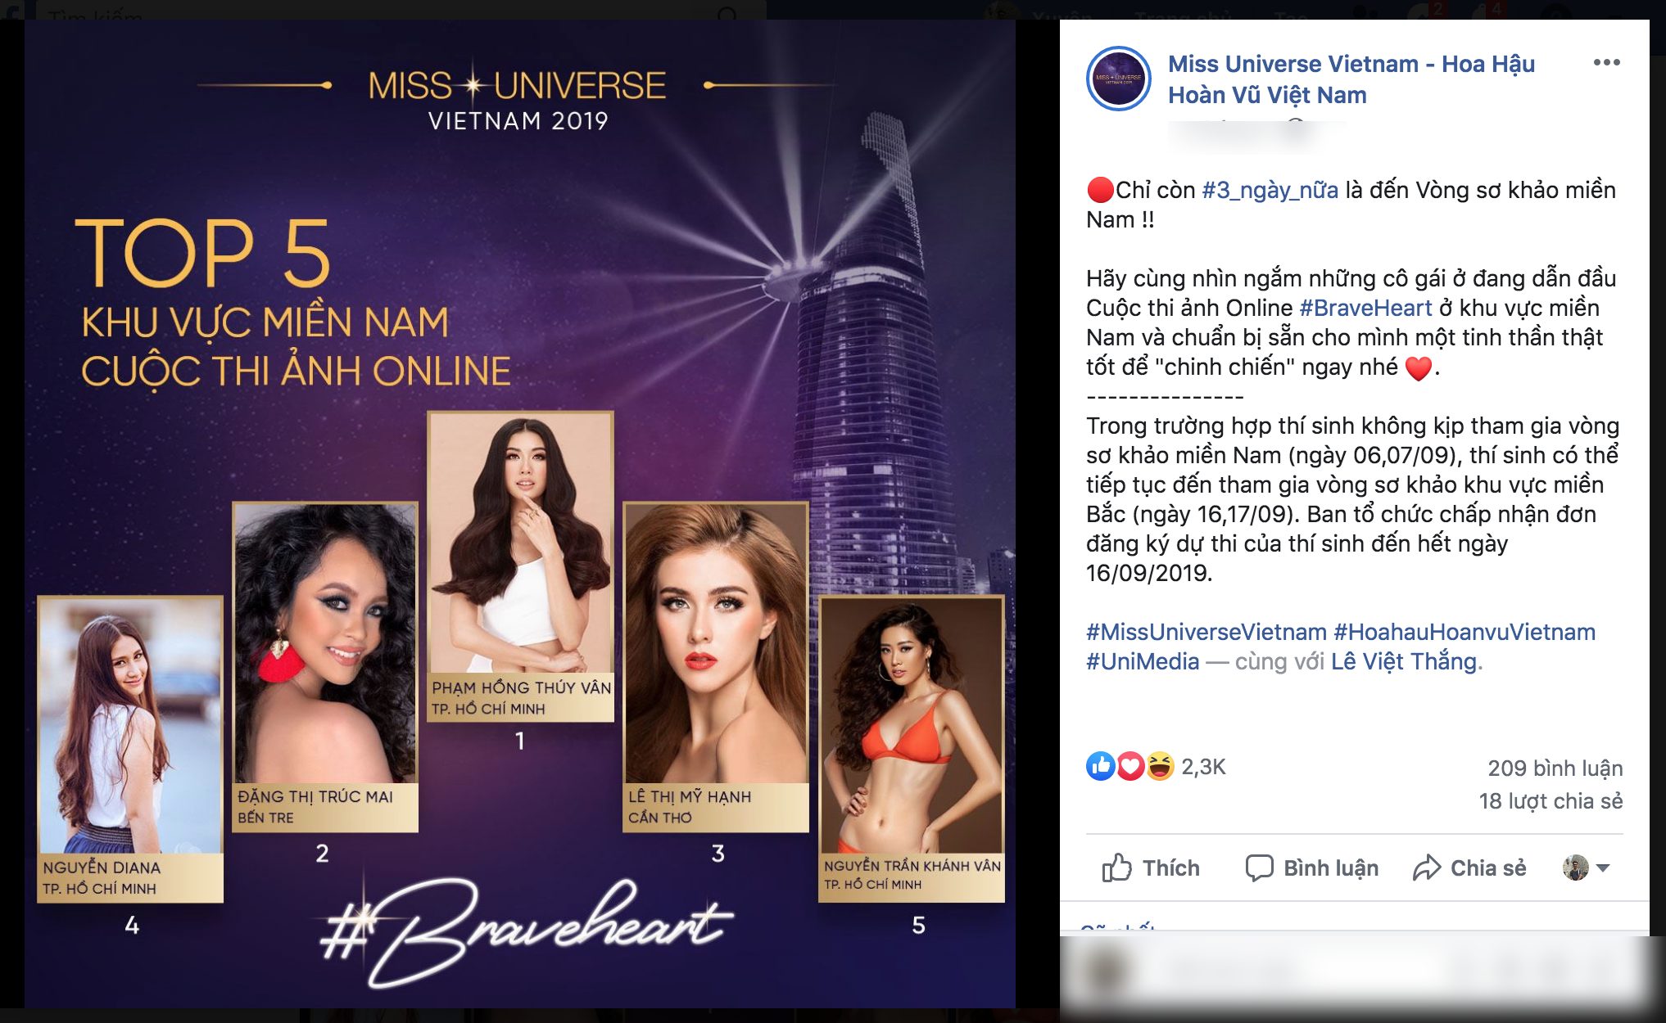Expand the profile selector dropdown arrow
The height and width of the screenshot is (1023, 1666).
click(1603, 868)
